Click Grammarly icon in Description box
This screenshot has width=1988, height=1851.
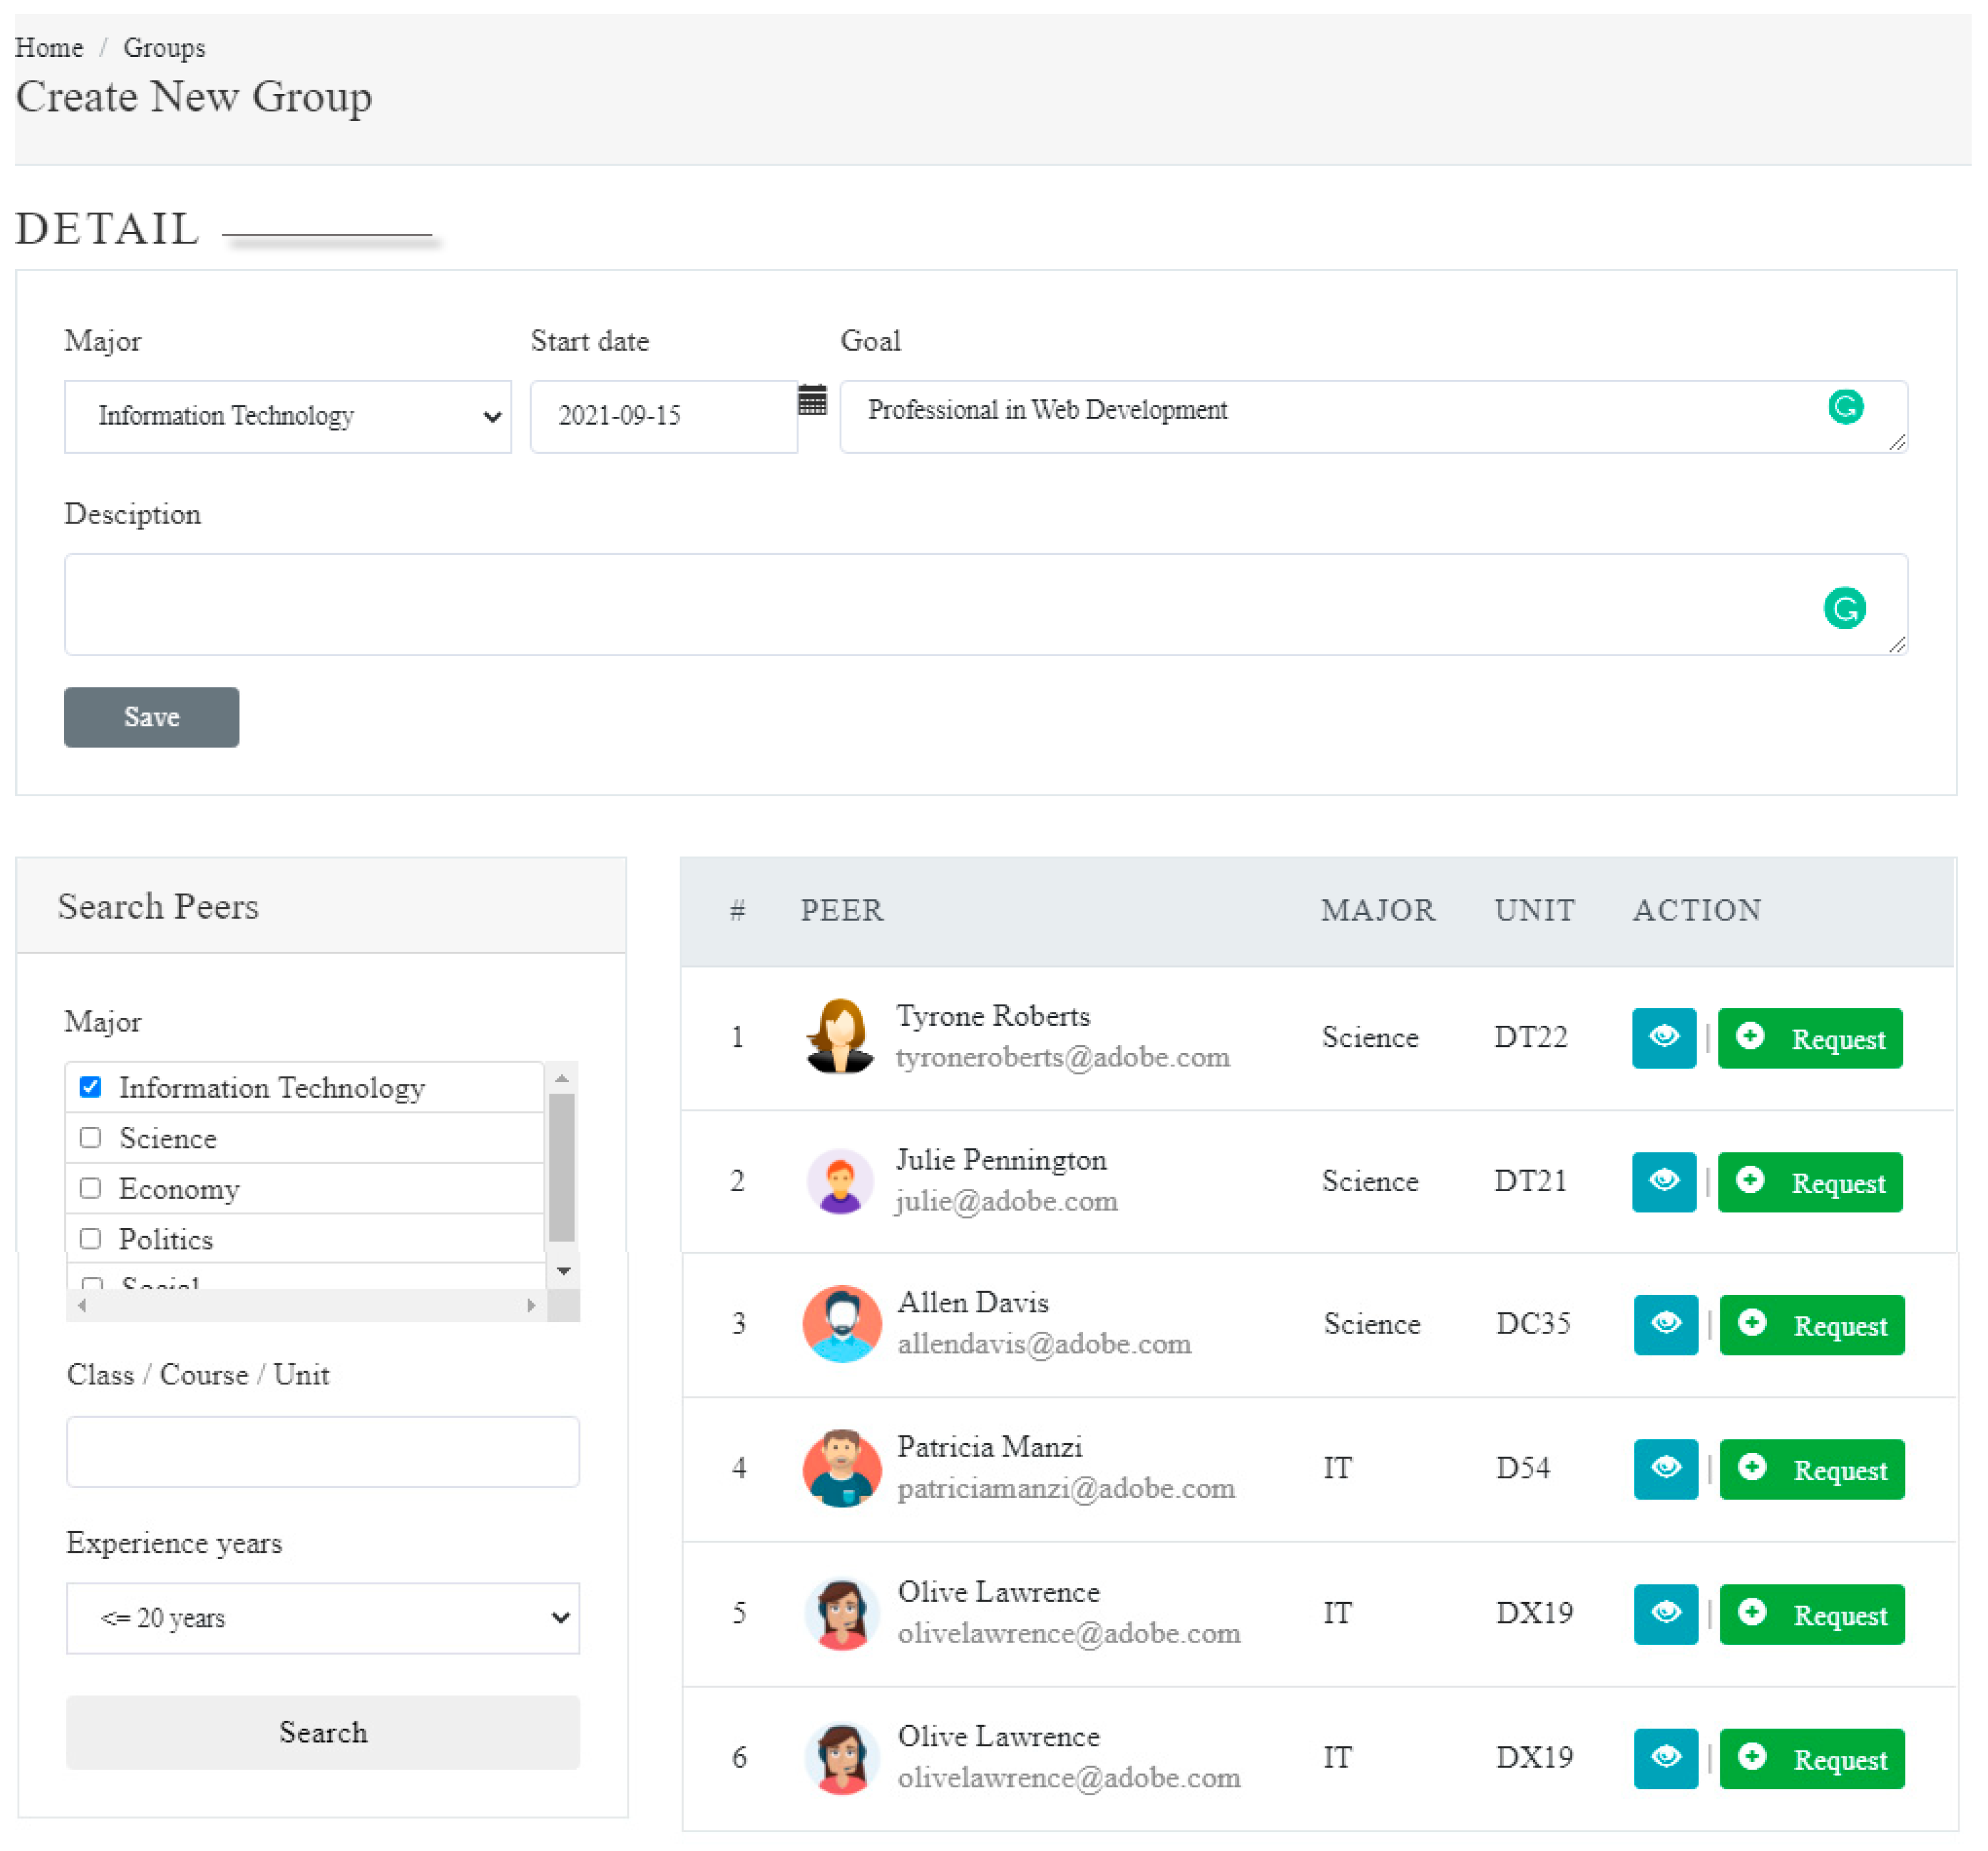coord(1844,607)
